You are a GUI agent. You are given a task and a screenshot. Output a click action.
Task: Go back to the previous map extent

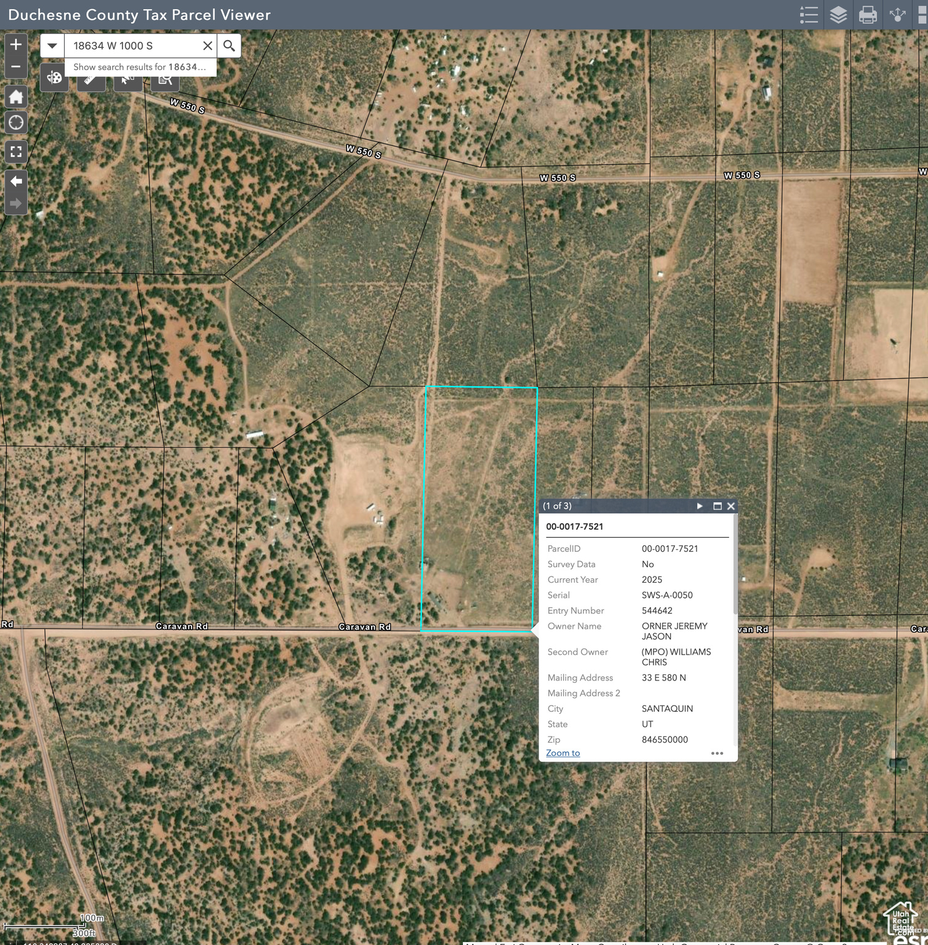[16, 181]
